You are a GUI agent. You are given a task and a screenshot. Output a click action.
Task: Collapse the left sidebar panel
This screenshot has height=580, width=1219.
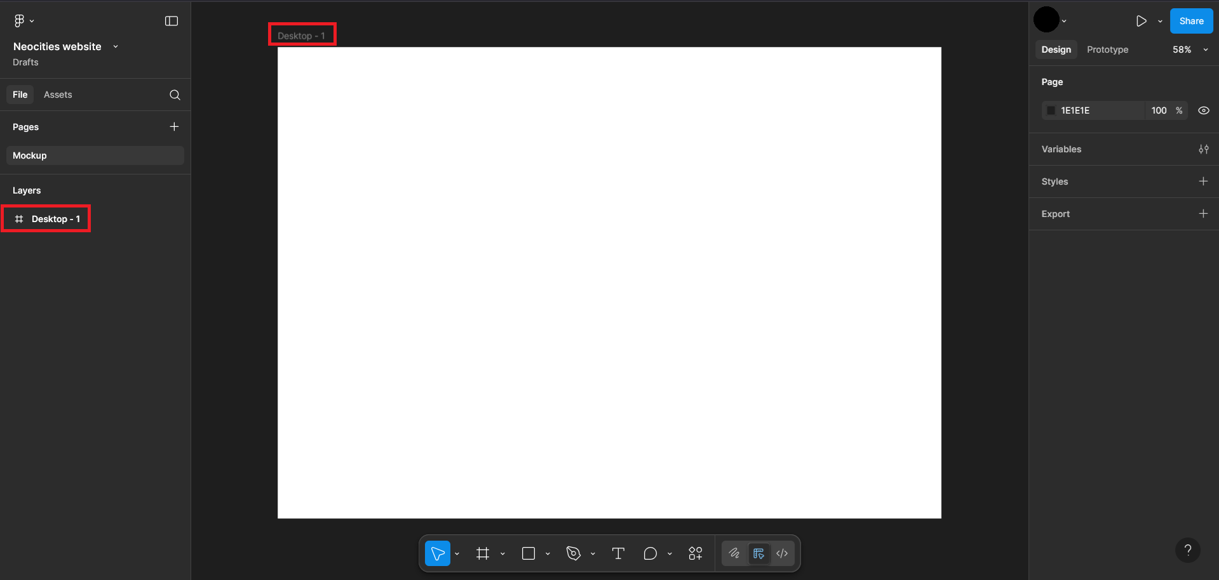pyautogui.click(x=171, y=20)
